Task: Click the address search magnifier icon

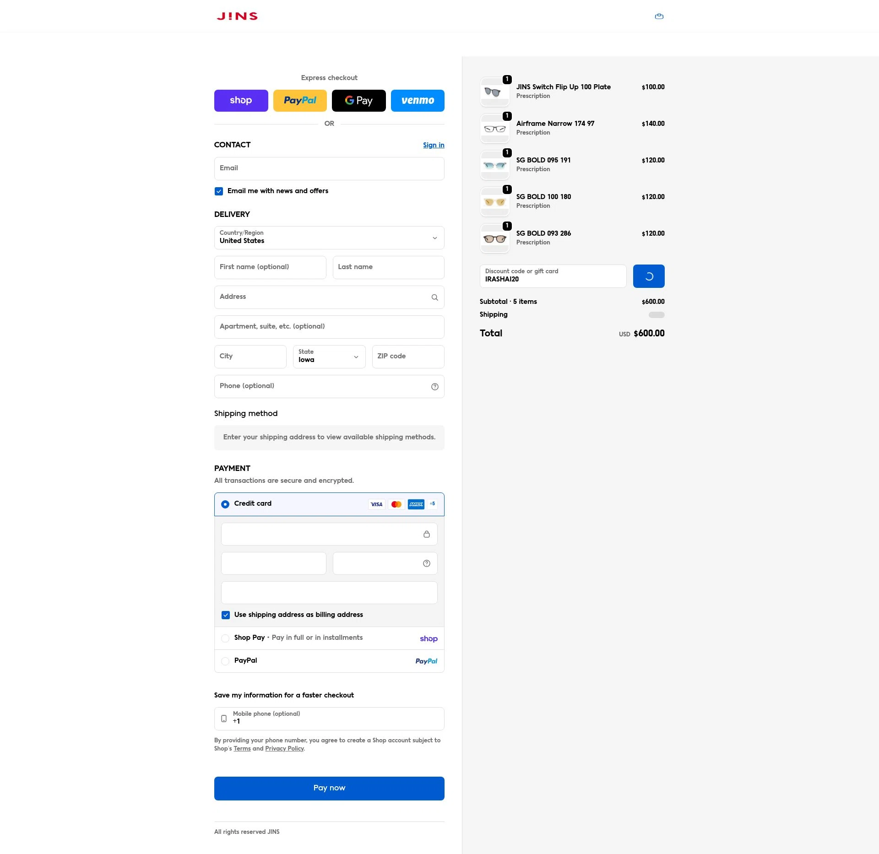Action: (x=434, y=297)
